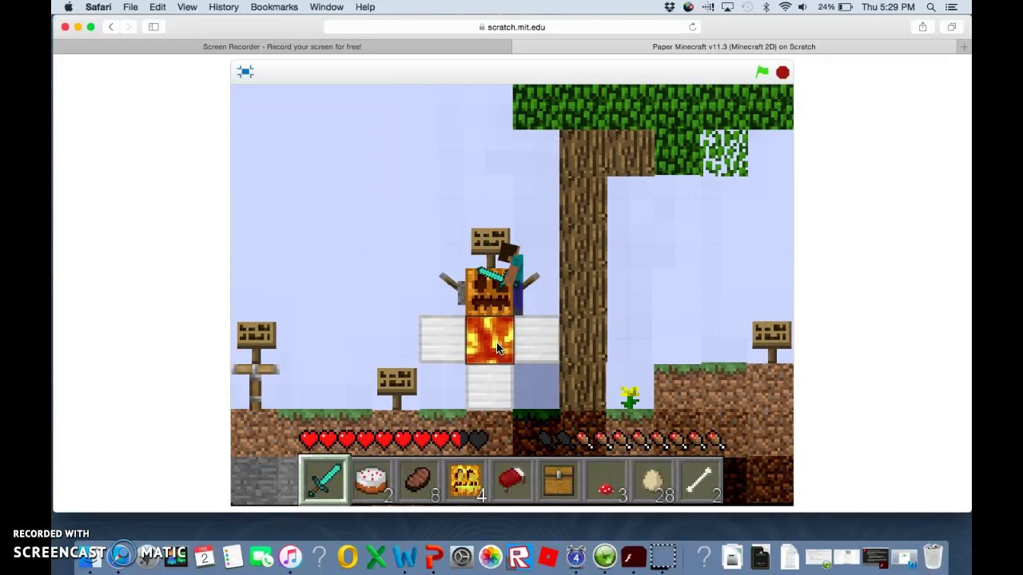Image resolution: width=1023 pixels, height=575 pixels.
Task: Select the diamond sword hotbar slot
Action: coord(324,479)
